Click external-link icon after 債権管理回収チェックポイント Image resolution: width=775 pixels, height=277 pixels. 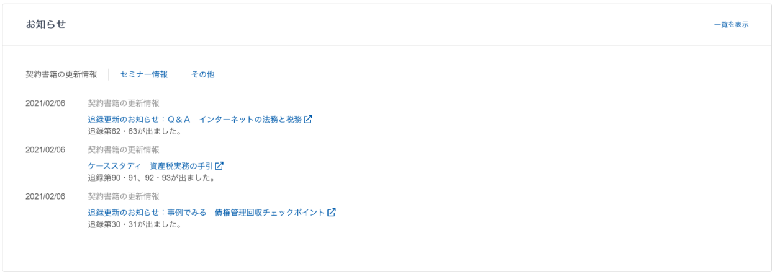pyautogui.click(x=332, y=213)
